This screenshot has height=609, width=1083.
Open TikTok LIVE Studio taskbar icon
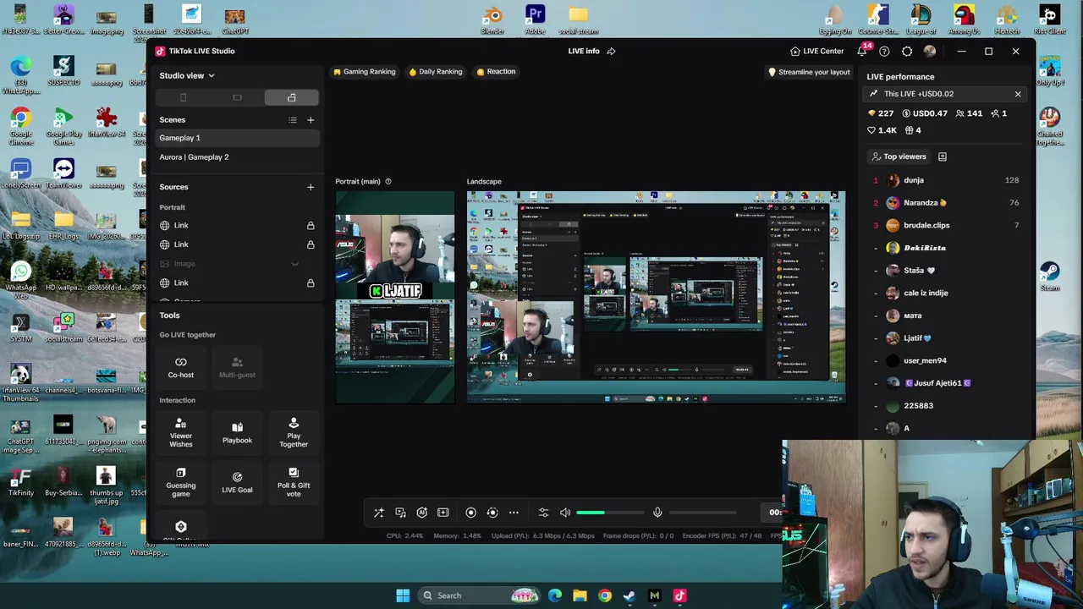pyautogui.click(x=679, y=595)
